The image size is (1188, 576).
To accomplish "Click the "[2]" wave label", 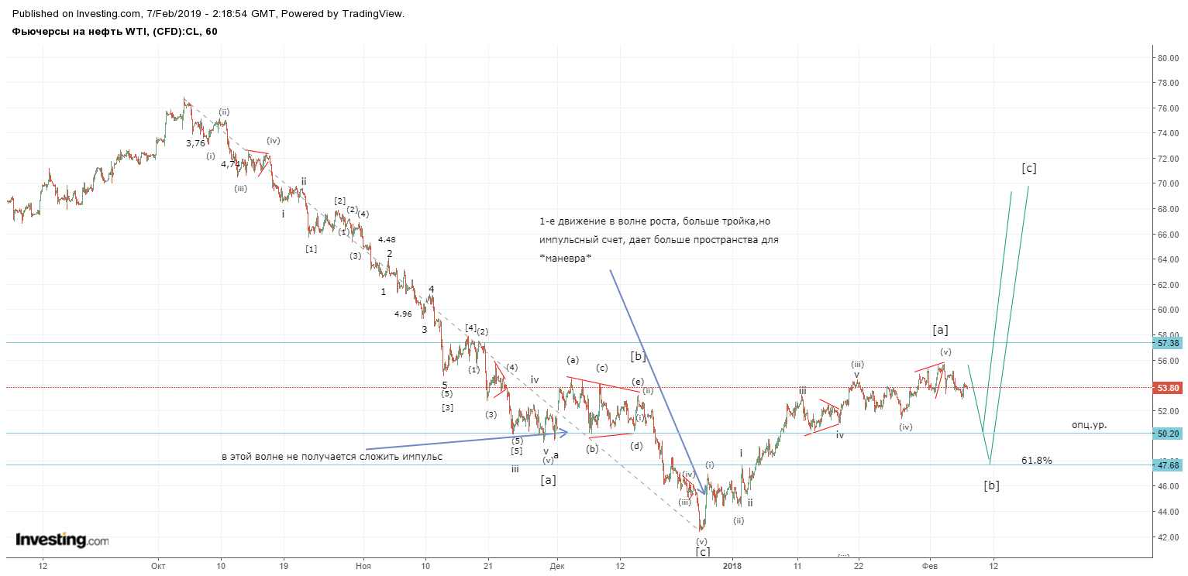I will 340,201.
